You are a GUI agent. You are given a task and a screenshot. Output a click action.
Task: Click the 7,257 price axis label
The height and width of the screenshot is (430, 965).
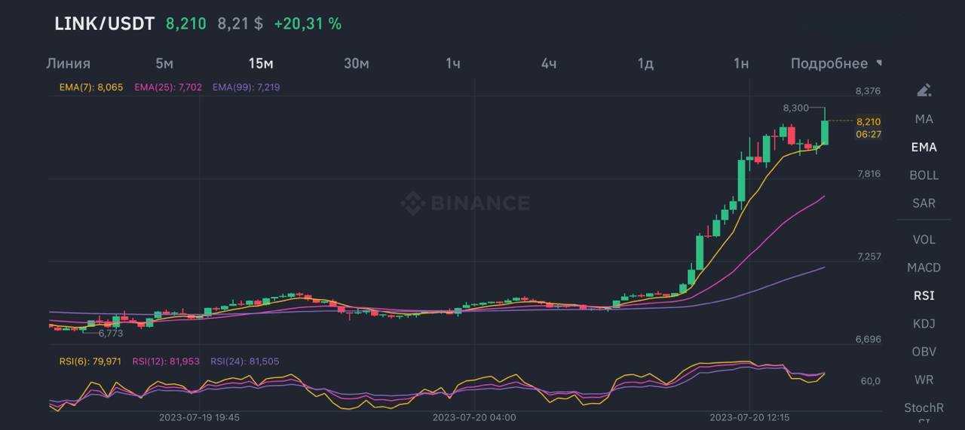click(x=868, y=257)
